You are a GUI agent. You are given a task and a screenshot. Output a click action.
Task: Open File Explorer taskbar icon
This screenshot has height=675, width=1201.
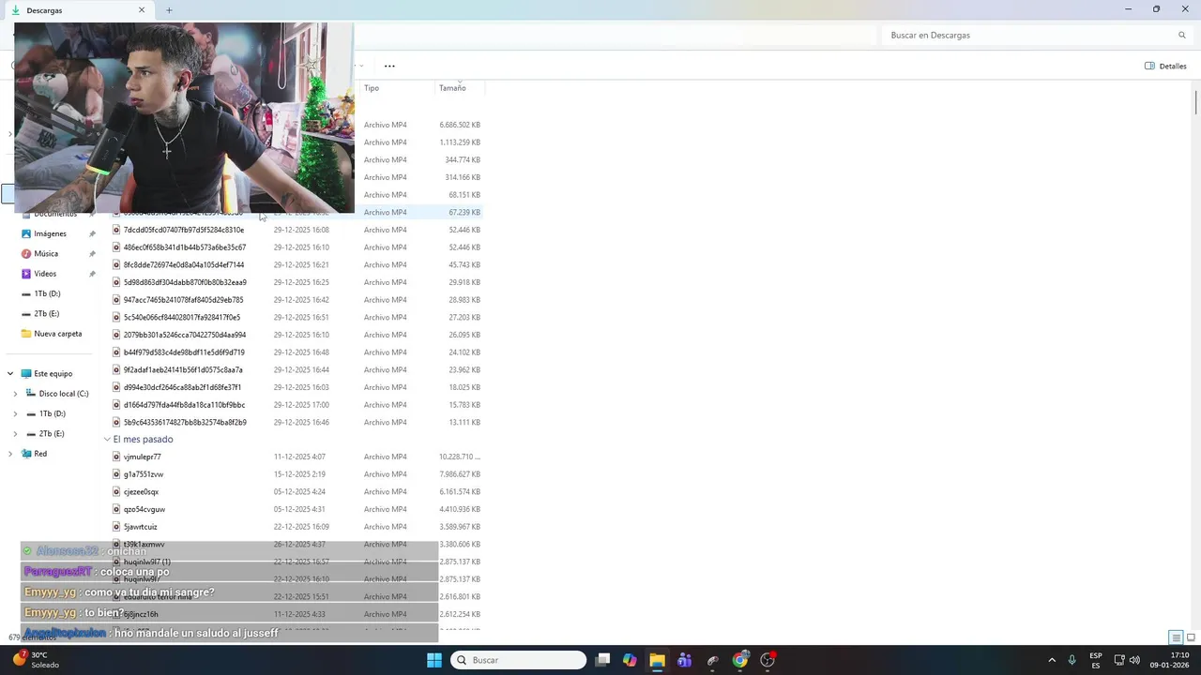pos(657,660)
